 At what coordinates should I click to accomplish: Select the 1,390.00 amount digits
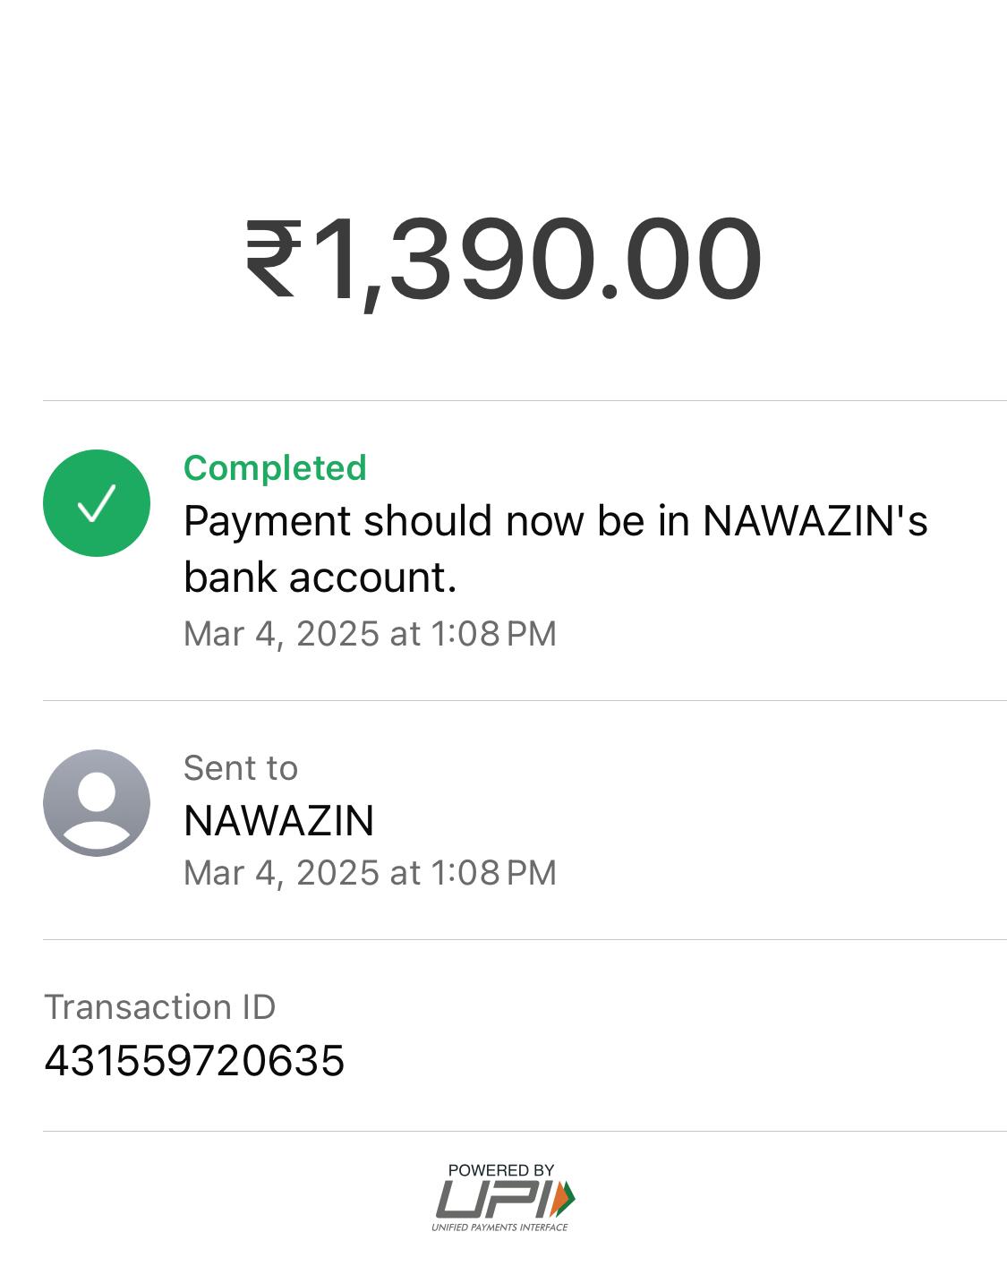pos(535,261)
